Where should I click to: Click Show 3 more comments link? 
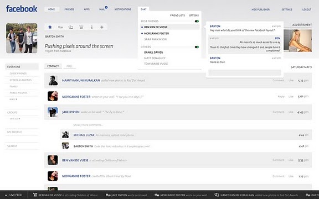88,125
